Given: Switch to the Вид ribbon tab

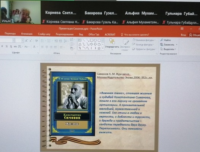Looking at the screenshot, I should point(81,34).
